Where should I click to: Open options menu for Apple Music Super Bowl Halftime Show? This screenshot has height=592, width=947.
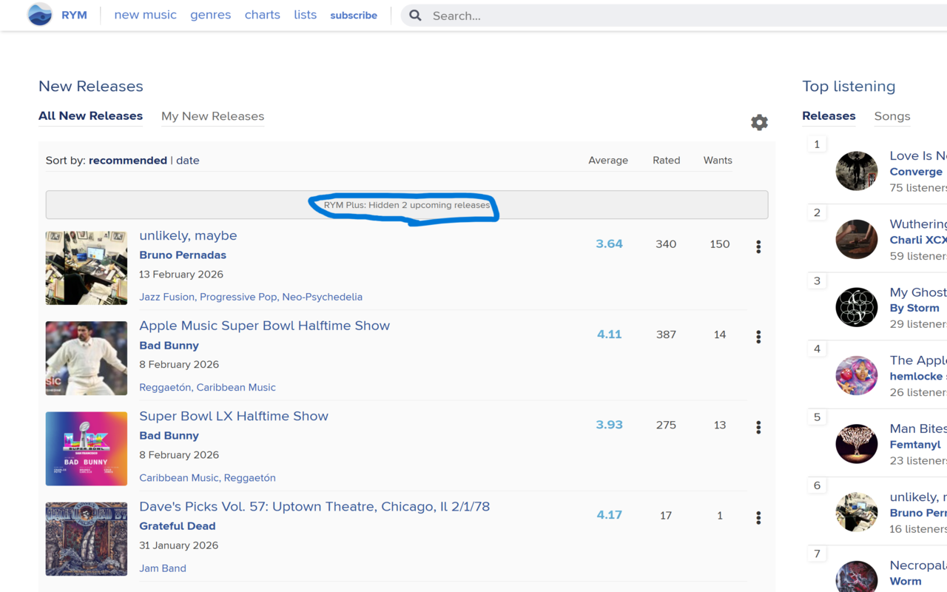click(758, 337)
